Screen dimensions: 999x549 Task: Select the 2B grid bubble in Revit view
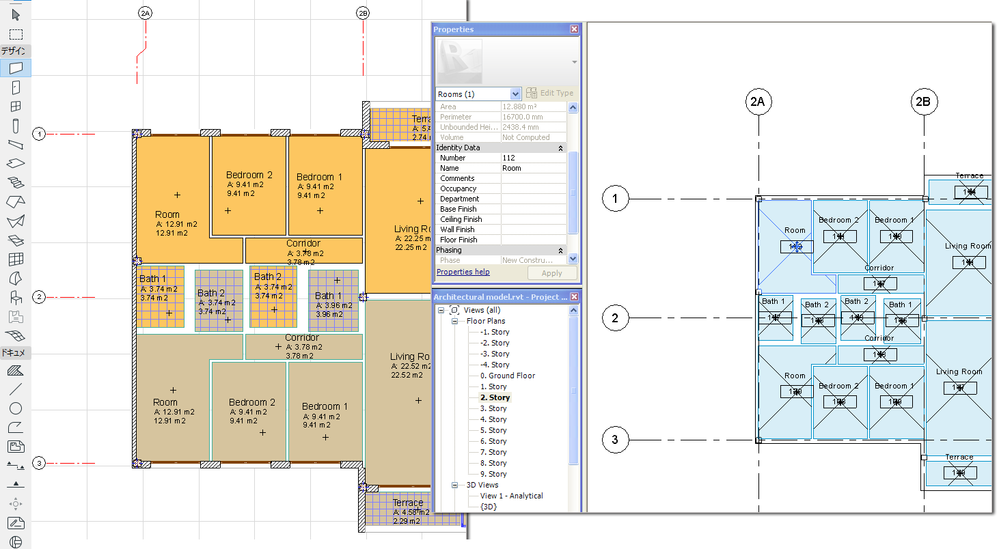coord(924,102)
